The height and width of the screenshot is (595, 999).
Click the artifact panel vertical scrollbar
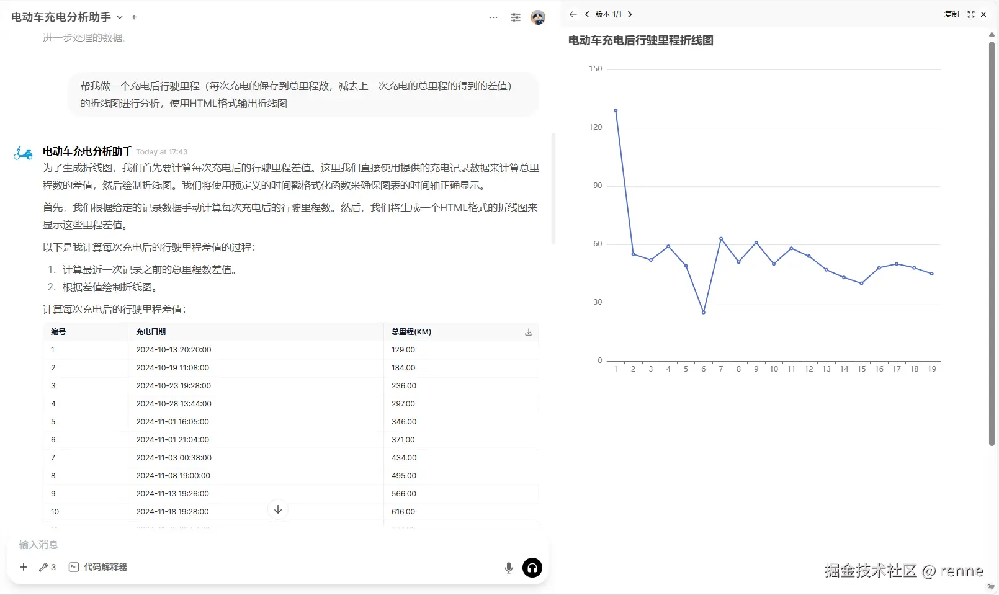pyautogui.click(x=992, y=242)
